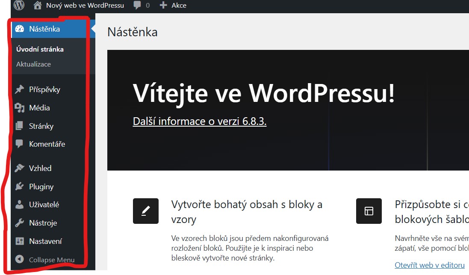469x275 pixels.
Task: Open the Stránky pages menu
Action: pos(41,126)
